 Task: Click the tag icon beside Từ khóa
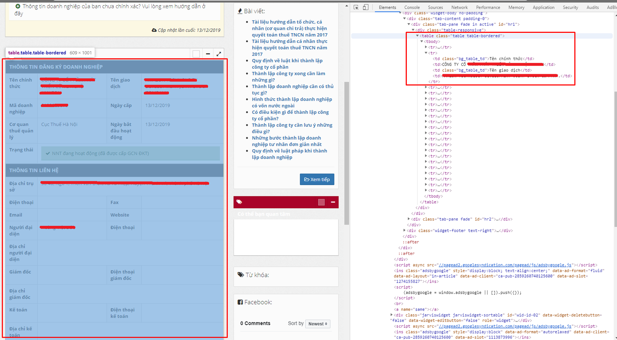pyautogui.click(x=241, y=275)
